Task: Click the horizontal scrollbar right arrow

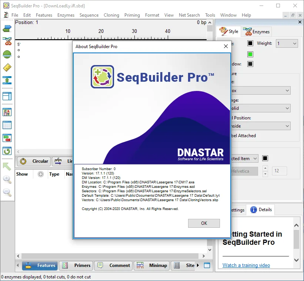Action: 203,256
